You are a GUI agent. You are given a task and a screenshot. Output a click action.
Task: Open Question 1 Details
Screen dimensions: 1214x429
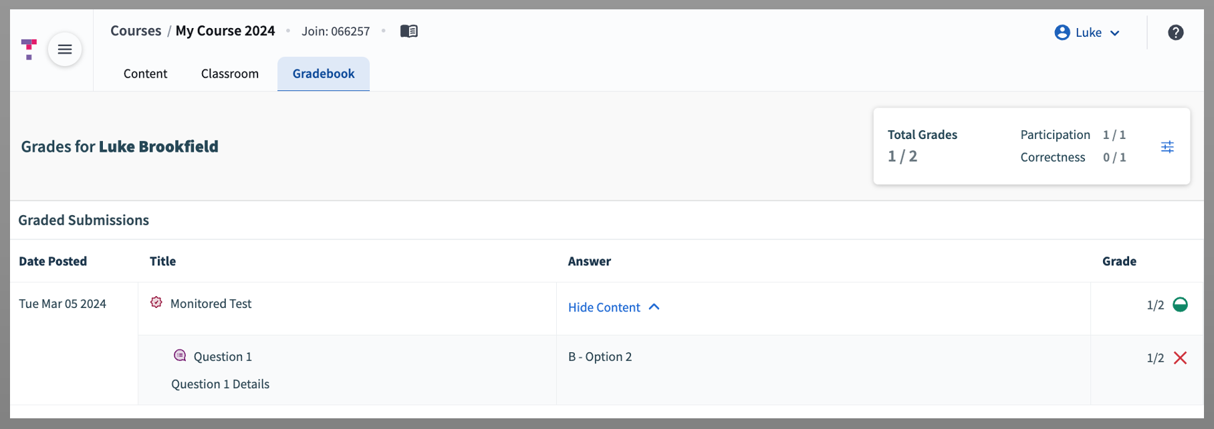pyautogui.click(x=220, y=384)
